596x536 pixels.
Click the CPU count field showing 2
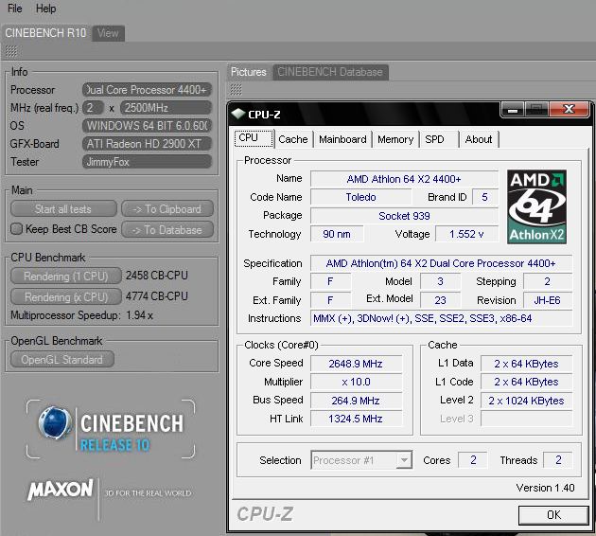(93, 108)
